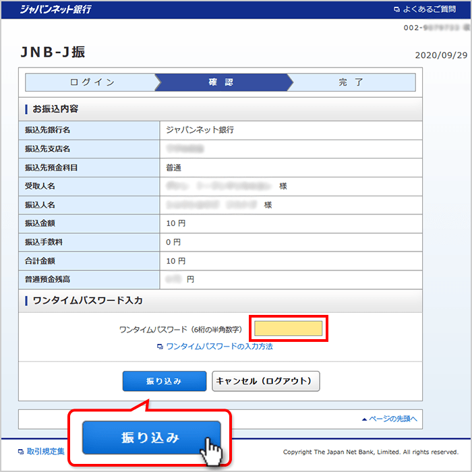Click the 振込先銀行名 label cell

click(x=89, y=130)
